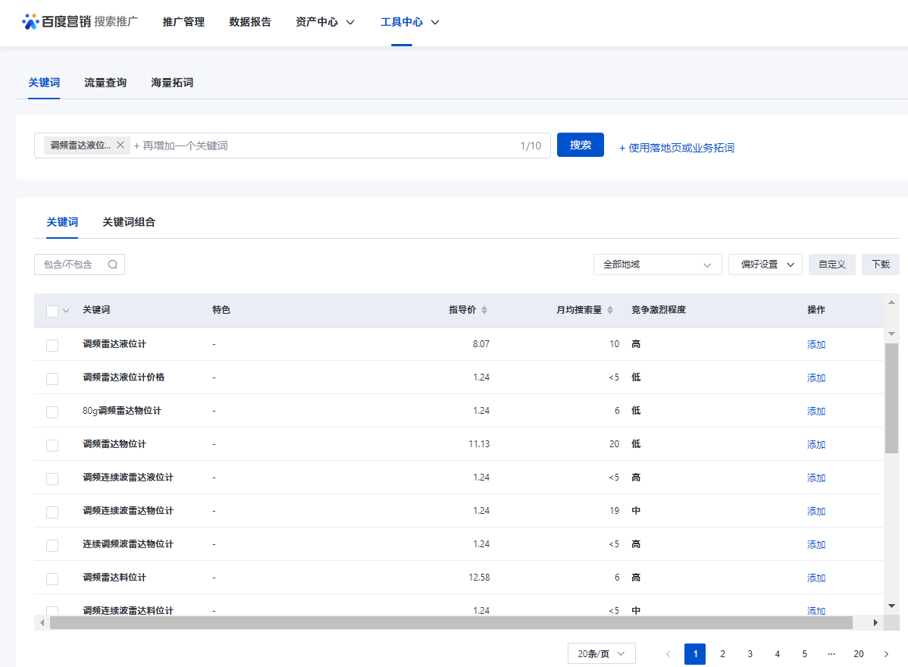Click the blue 搜索 button
908x667 pixels.
coord(580,145)
